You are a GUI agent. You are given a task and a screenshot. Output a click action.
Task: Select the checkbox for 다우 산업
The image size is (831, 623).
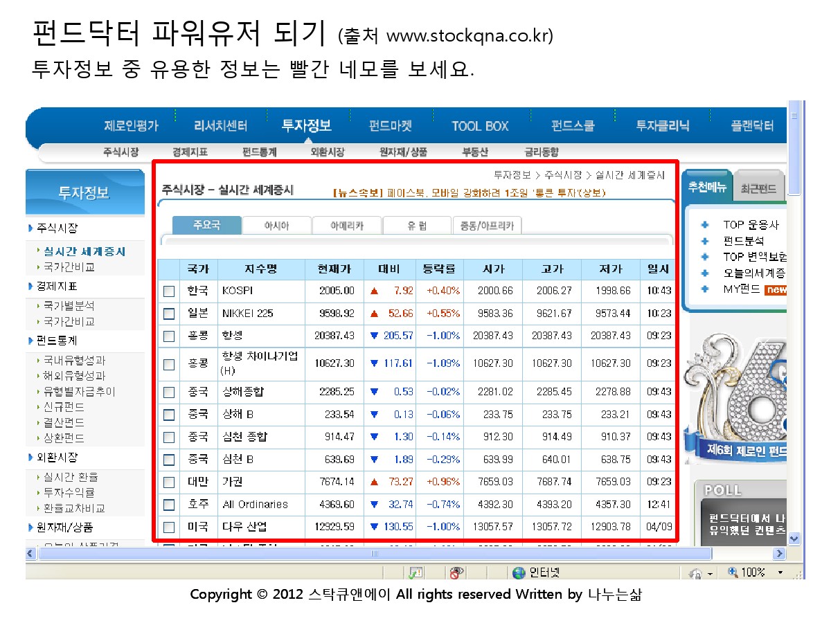pyautogui.click(x=169, y=527)
